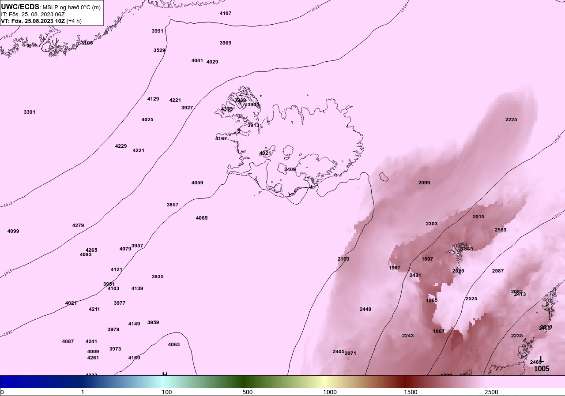Click the height value 4107

point(226,13)
